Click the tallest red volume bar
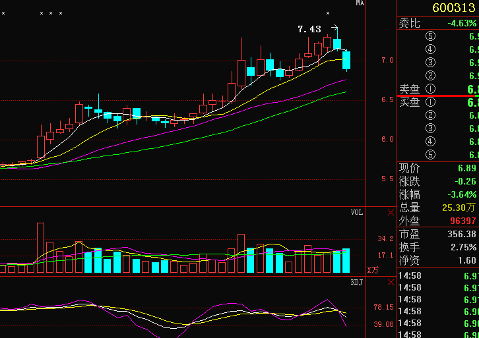This screenshot has height=338, width=479. tap(41, 247)
